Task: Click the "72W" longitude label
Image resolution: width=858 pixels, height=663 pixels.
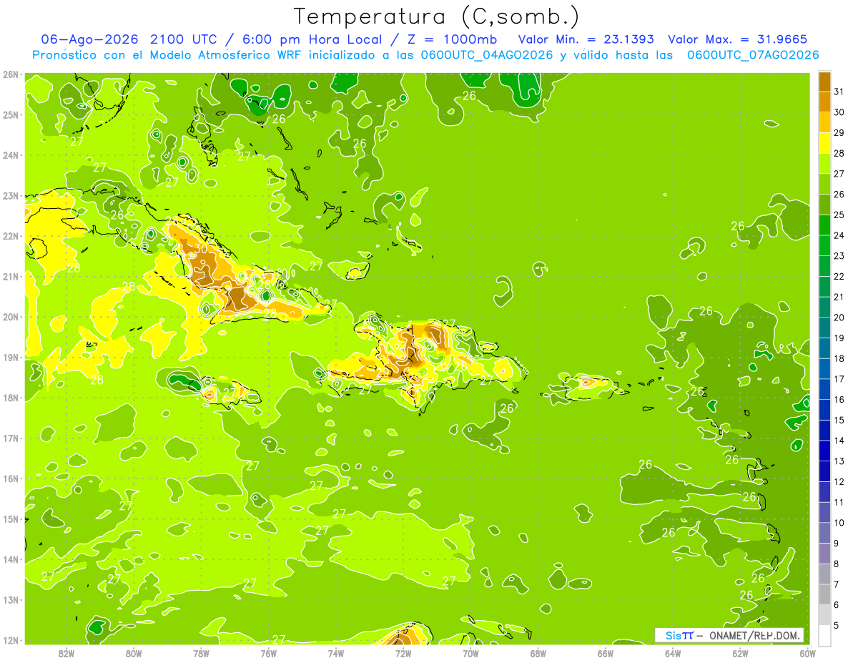Action: (x=403, y=653)
